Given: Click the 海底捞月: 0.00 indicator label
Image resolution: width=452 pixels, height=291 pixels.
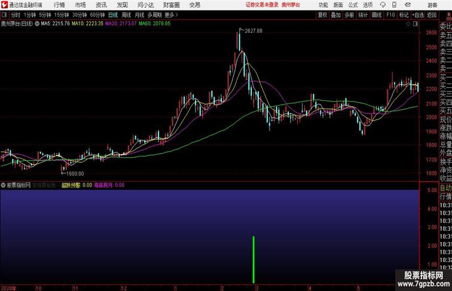Looking at the screenshot, I should (109, 185).
